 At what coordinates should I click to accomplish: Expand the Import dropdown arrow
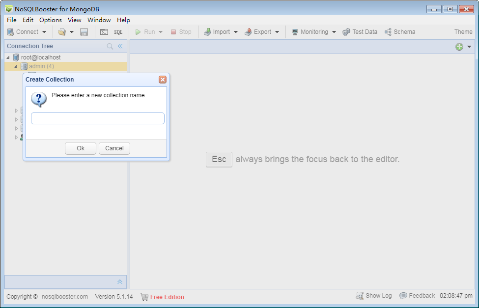pos(234,31)
